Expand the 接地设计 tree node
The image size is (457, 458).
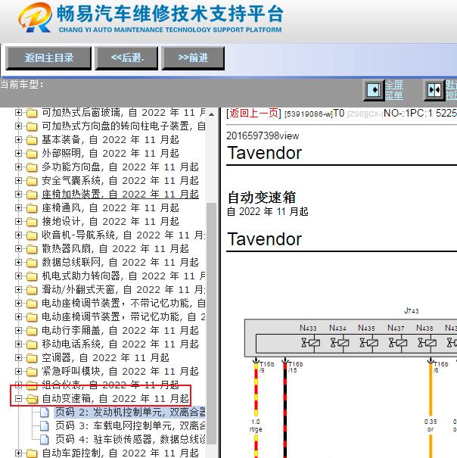coord(18,221)
